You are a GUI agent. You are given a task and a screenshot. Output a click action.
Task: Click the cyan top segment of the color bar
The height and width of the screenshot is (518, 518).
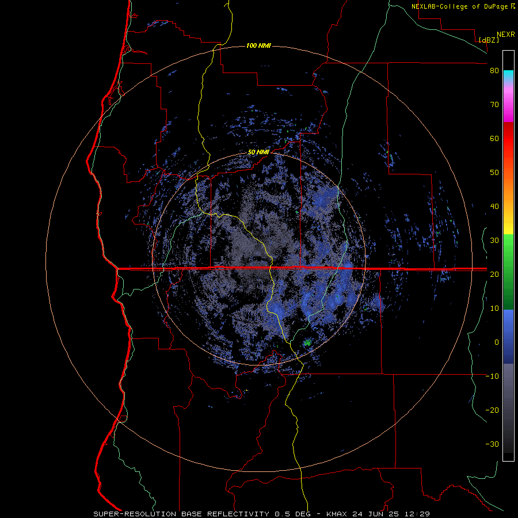click(508, 76)
